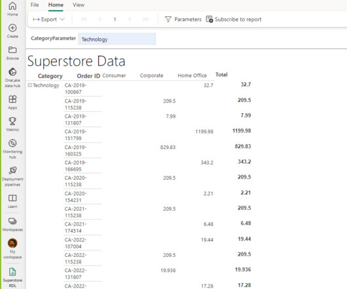Viewport: 347px width, 289px height.
Task: Click the Home Office value 6.48
Action: (x=208, y=224)
